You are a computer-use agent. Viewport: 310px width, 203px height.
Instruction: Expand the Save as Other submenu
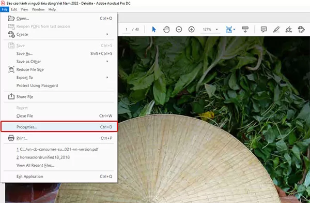click(x=59, y=62)
